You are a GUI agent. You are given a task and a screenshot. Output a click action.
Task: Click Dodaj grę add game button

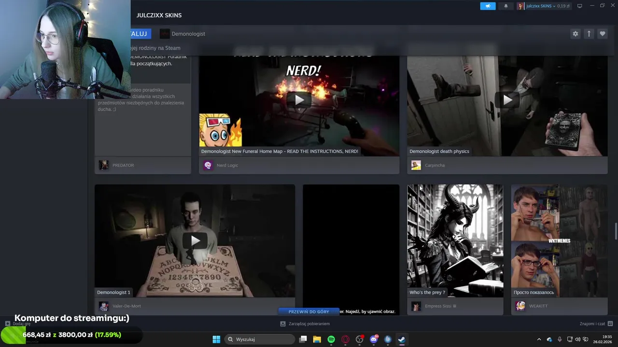[18, 324]
